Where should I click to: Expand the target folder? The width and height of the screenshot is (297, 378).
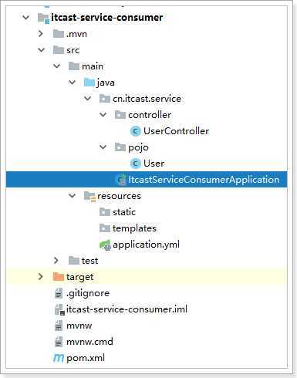[x=40, y=277]
